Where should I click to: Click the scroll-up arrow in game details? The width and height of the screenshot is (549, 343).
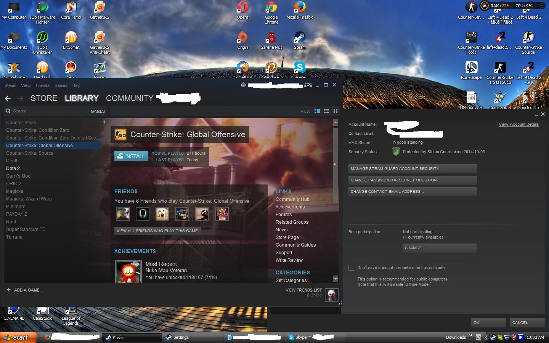[x=335, y=123]
